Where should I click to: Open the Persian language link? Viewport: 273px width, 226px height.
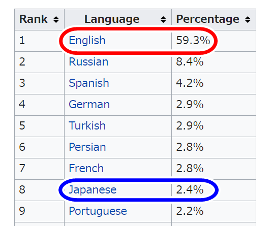pyautogui.click(x=87, y=147)
